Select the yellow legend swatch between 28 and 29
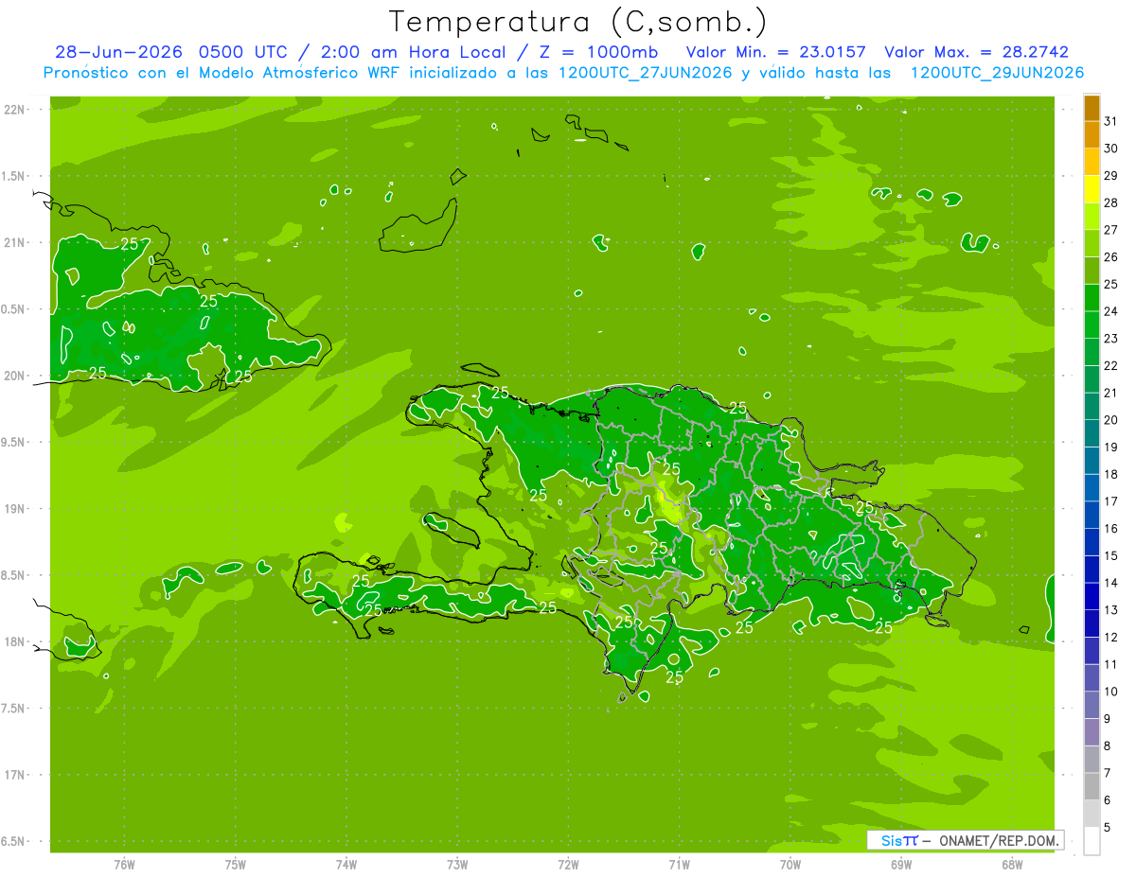The height and width of the screenshot is (877, 1136). point(1092,189)
